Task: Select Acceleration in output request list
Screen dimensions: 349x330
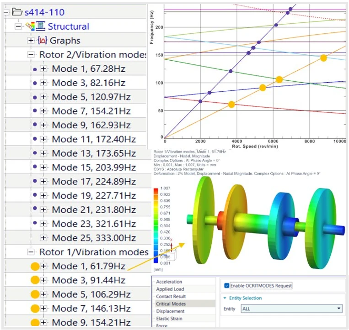Action: tap(169, 282)
